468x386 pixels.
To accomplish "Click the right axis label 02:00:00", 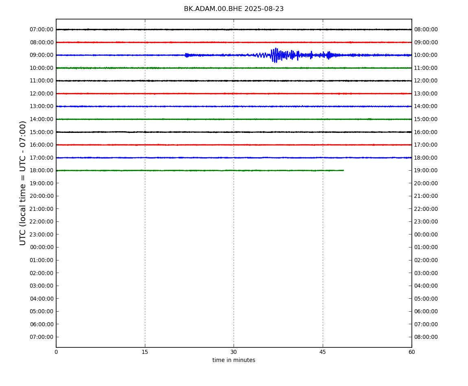I will pos(426,260).
